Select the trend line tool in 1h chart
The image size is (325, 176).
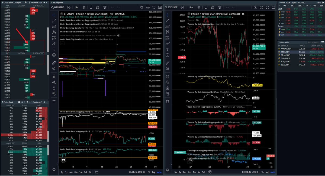(x=54, y=21)
